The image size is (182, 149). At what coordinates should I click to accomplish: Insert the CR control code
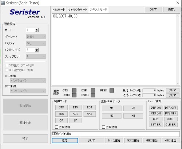[x=62, y=120]
